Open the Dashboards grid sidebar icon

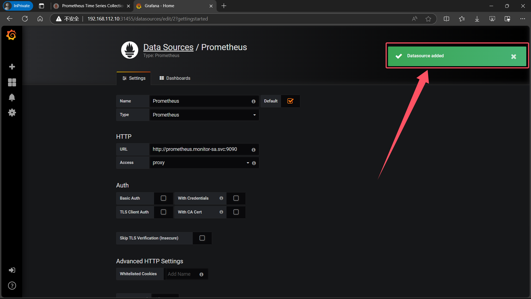point(12,82)
